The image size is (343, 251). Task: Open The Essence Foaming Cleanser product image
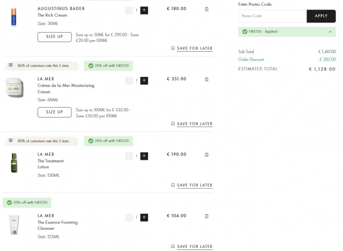tap(14, 225)
